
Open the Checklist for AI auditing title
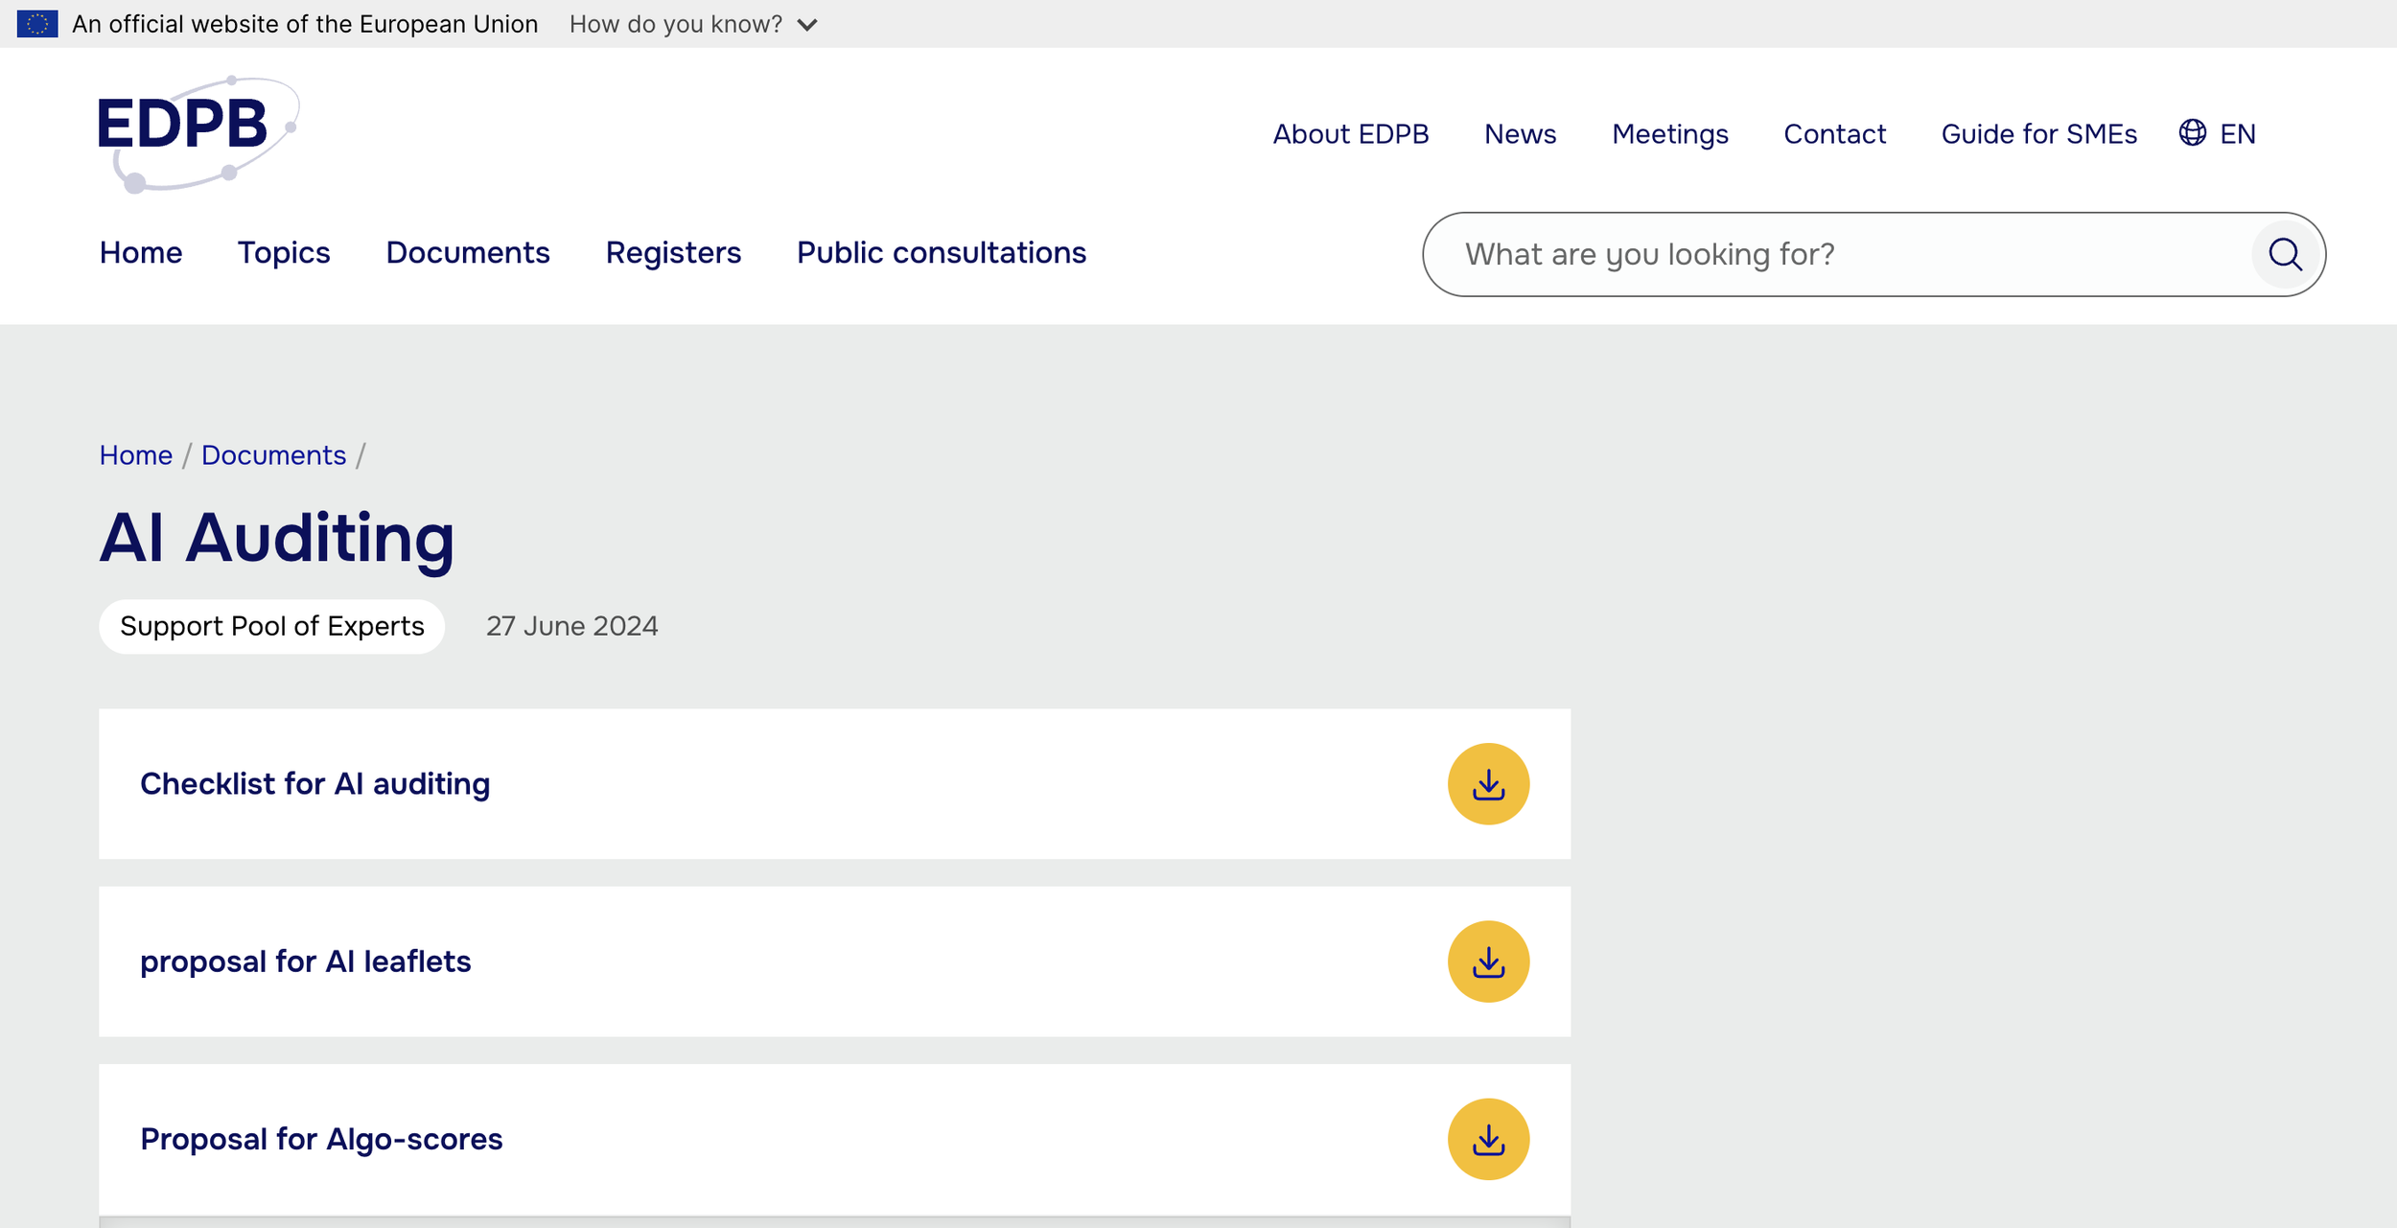click(315, 784)
